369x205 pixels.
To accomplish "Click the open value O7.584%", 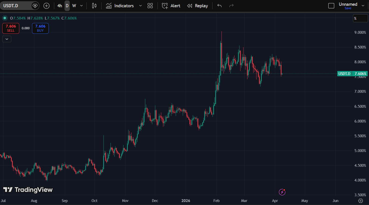I will 18,18.
